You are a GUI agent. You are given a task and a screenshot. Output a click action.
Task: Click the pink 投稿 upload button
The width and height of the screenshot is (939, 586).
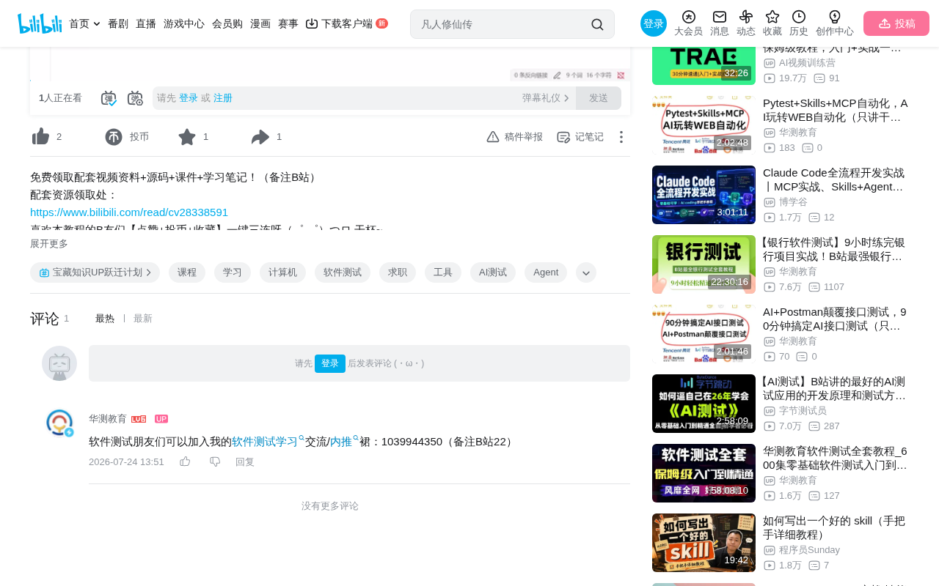click(x=896, y=23)
